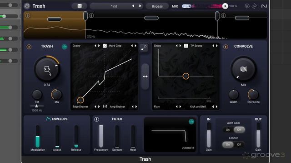Select next Grainy distortion type
The image size is (291, 163).
(x=99, y=46)
